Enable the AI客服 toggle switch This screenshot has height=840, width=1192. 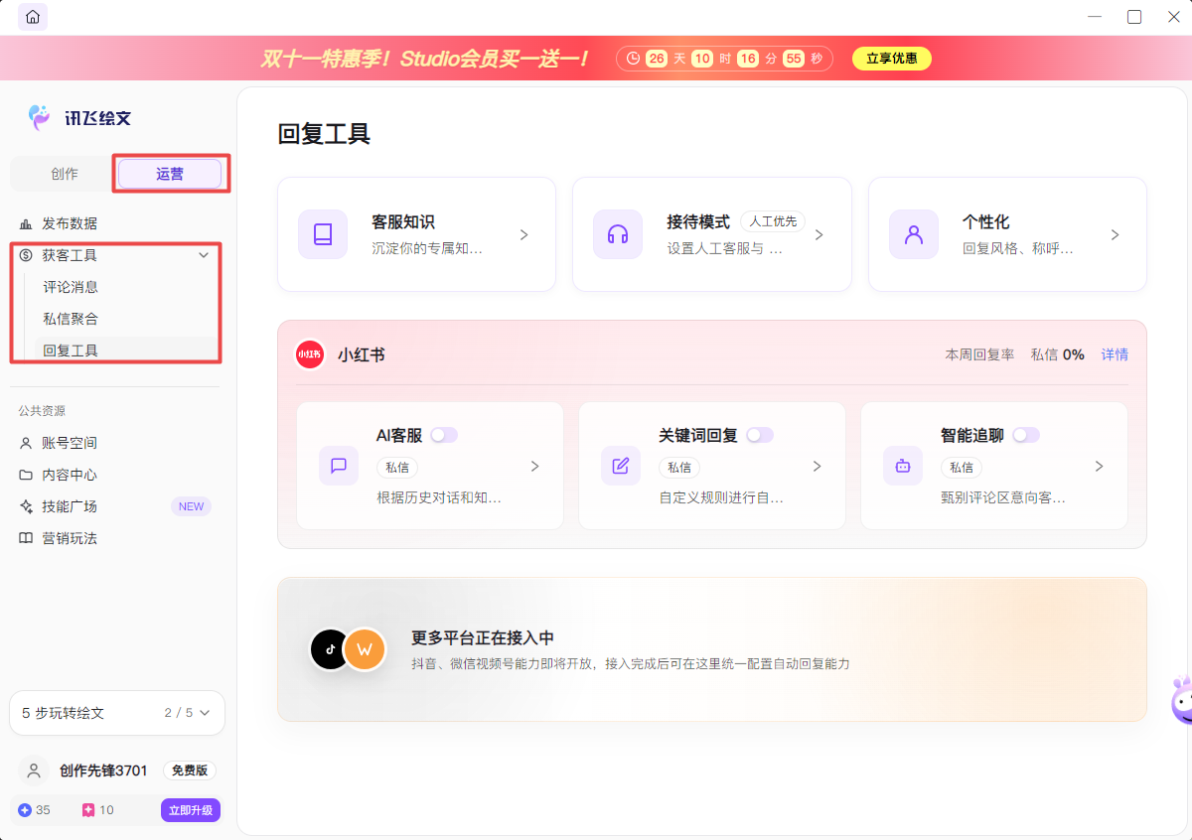click(x=444, y=435)
